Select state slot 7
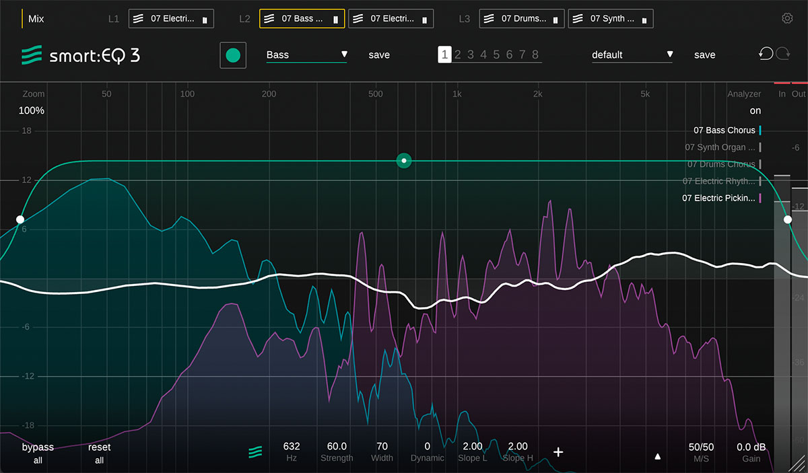Screen dimensions: 808x473 click(522, 55)
